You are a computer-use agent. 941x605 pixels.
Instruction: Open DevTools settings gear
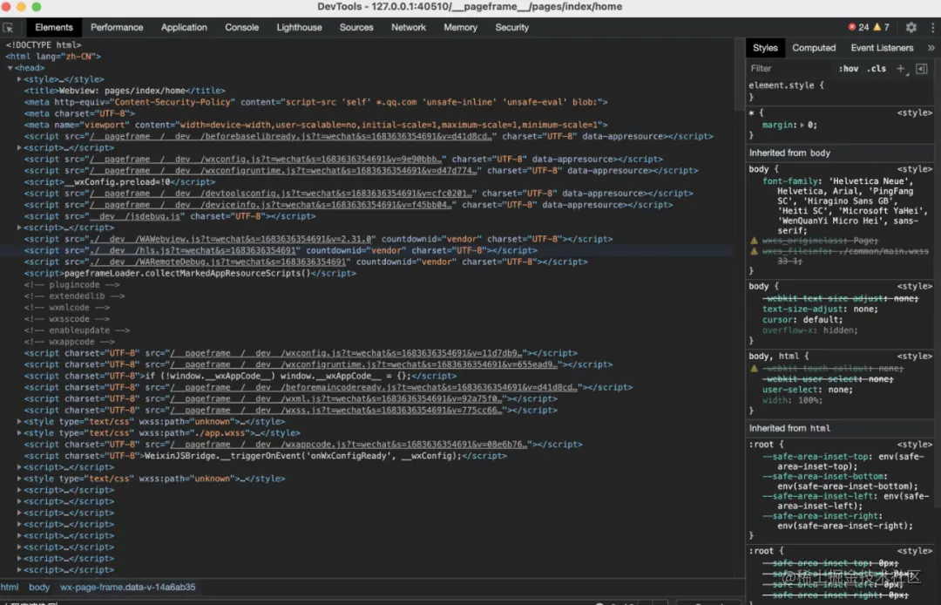click(911, 27)
